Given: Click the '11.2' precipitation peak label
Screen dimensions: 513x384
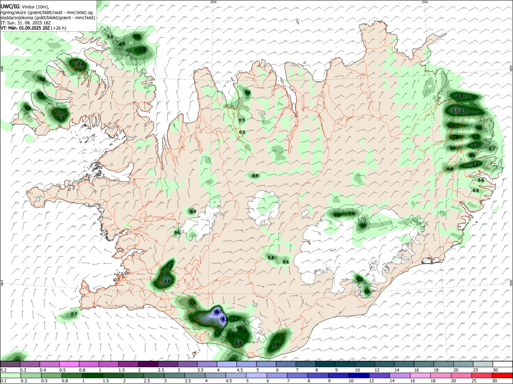Looking at the screenshot, I should [x=224, y=319].
